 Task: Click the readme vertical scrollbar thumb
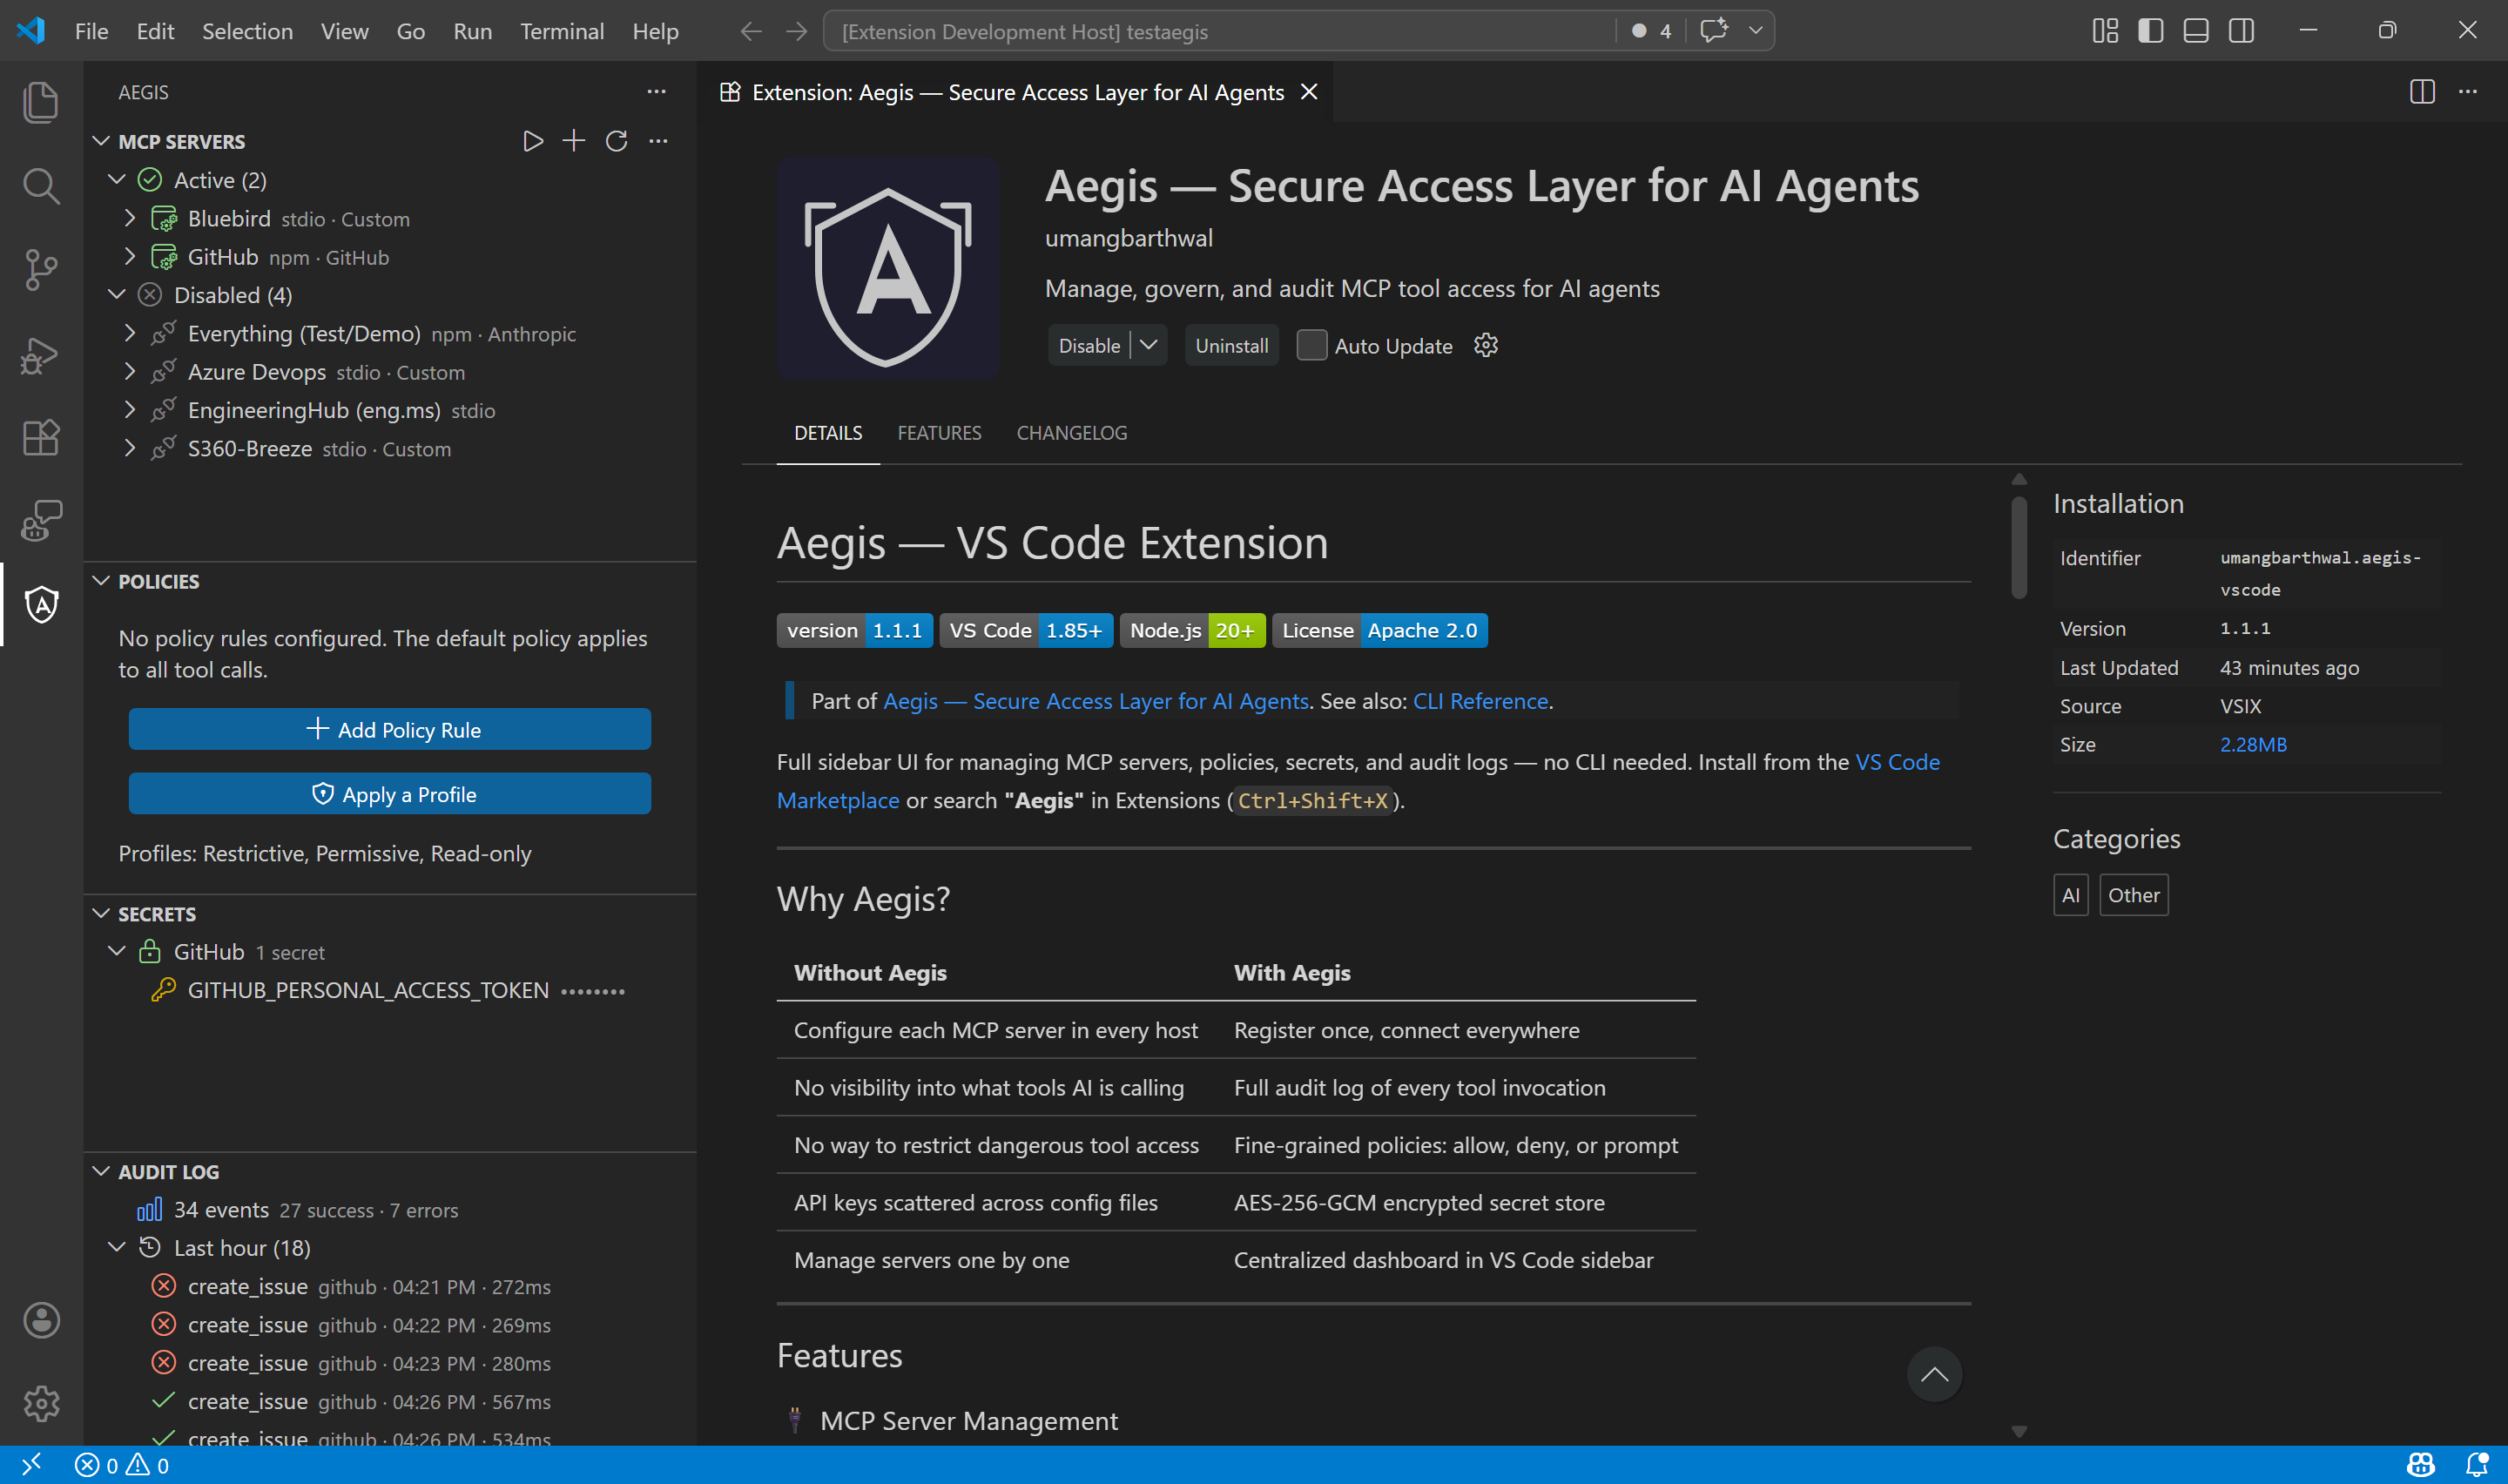coord(2019,546)
